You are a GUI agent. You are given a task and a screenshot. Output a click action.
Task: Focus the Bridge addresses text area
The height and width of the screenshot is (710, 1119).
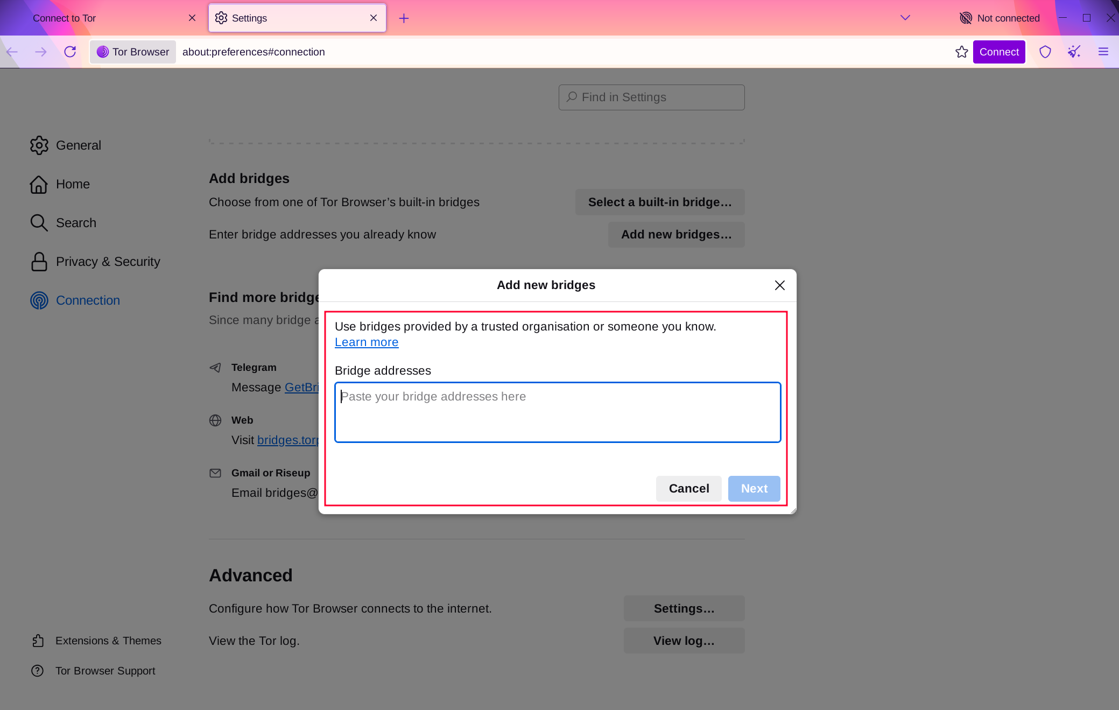[x=558, y=412]
